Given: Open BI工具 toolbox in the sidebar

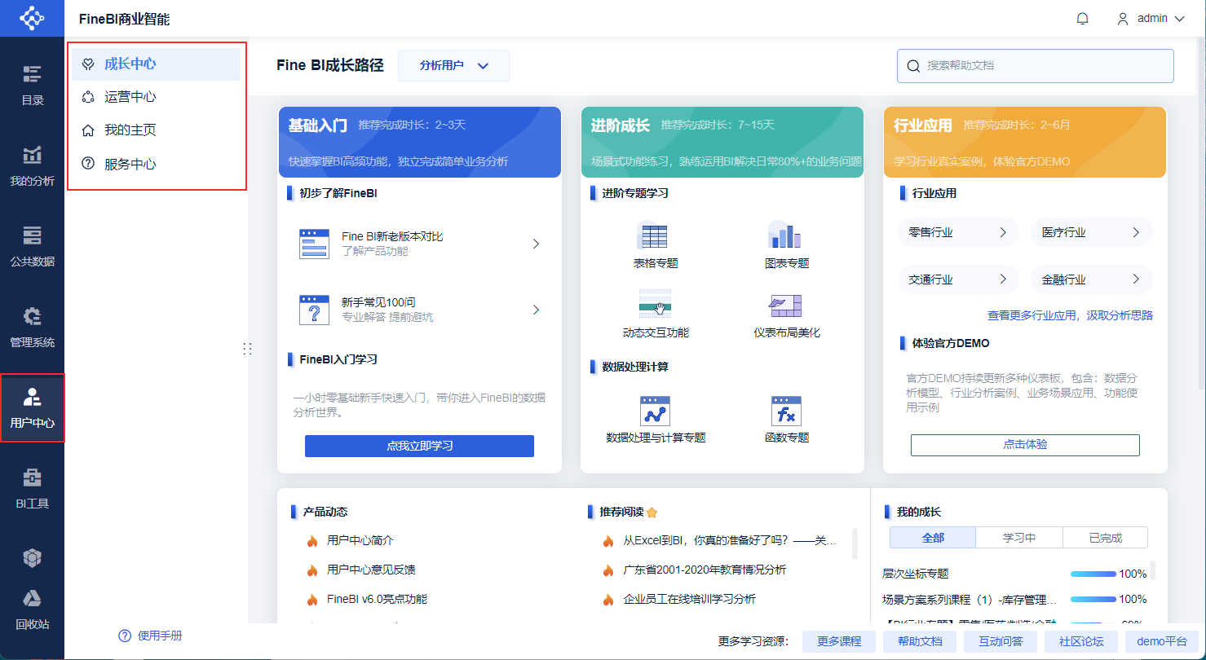Looking at the screenshot, I should pos(32,487).
